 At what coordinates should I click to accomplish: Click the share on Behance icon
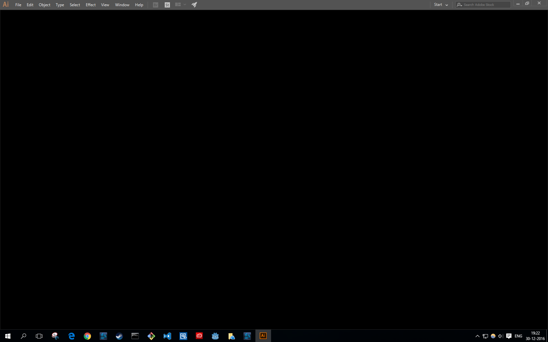[194, 5]
